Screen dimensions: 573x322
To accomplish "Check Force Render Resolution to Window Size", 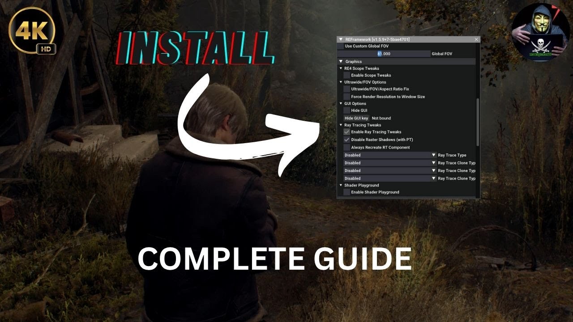I will tap(347, 97).
